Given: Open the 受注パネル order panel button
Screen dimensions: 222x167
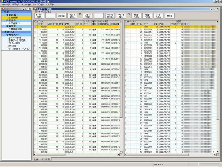Looking at the screenshot, I should coord(136,16).
